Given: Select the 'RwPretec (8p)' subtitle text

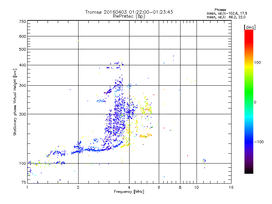Looking at the screenshot, I should click(x=129, y=16).
